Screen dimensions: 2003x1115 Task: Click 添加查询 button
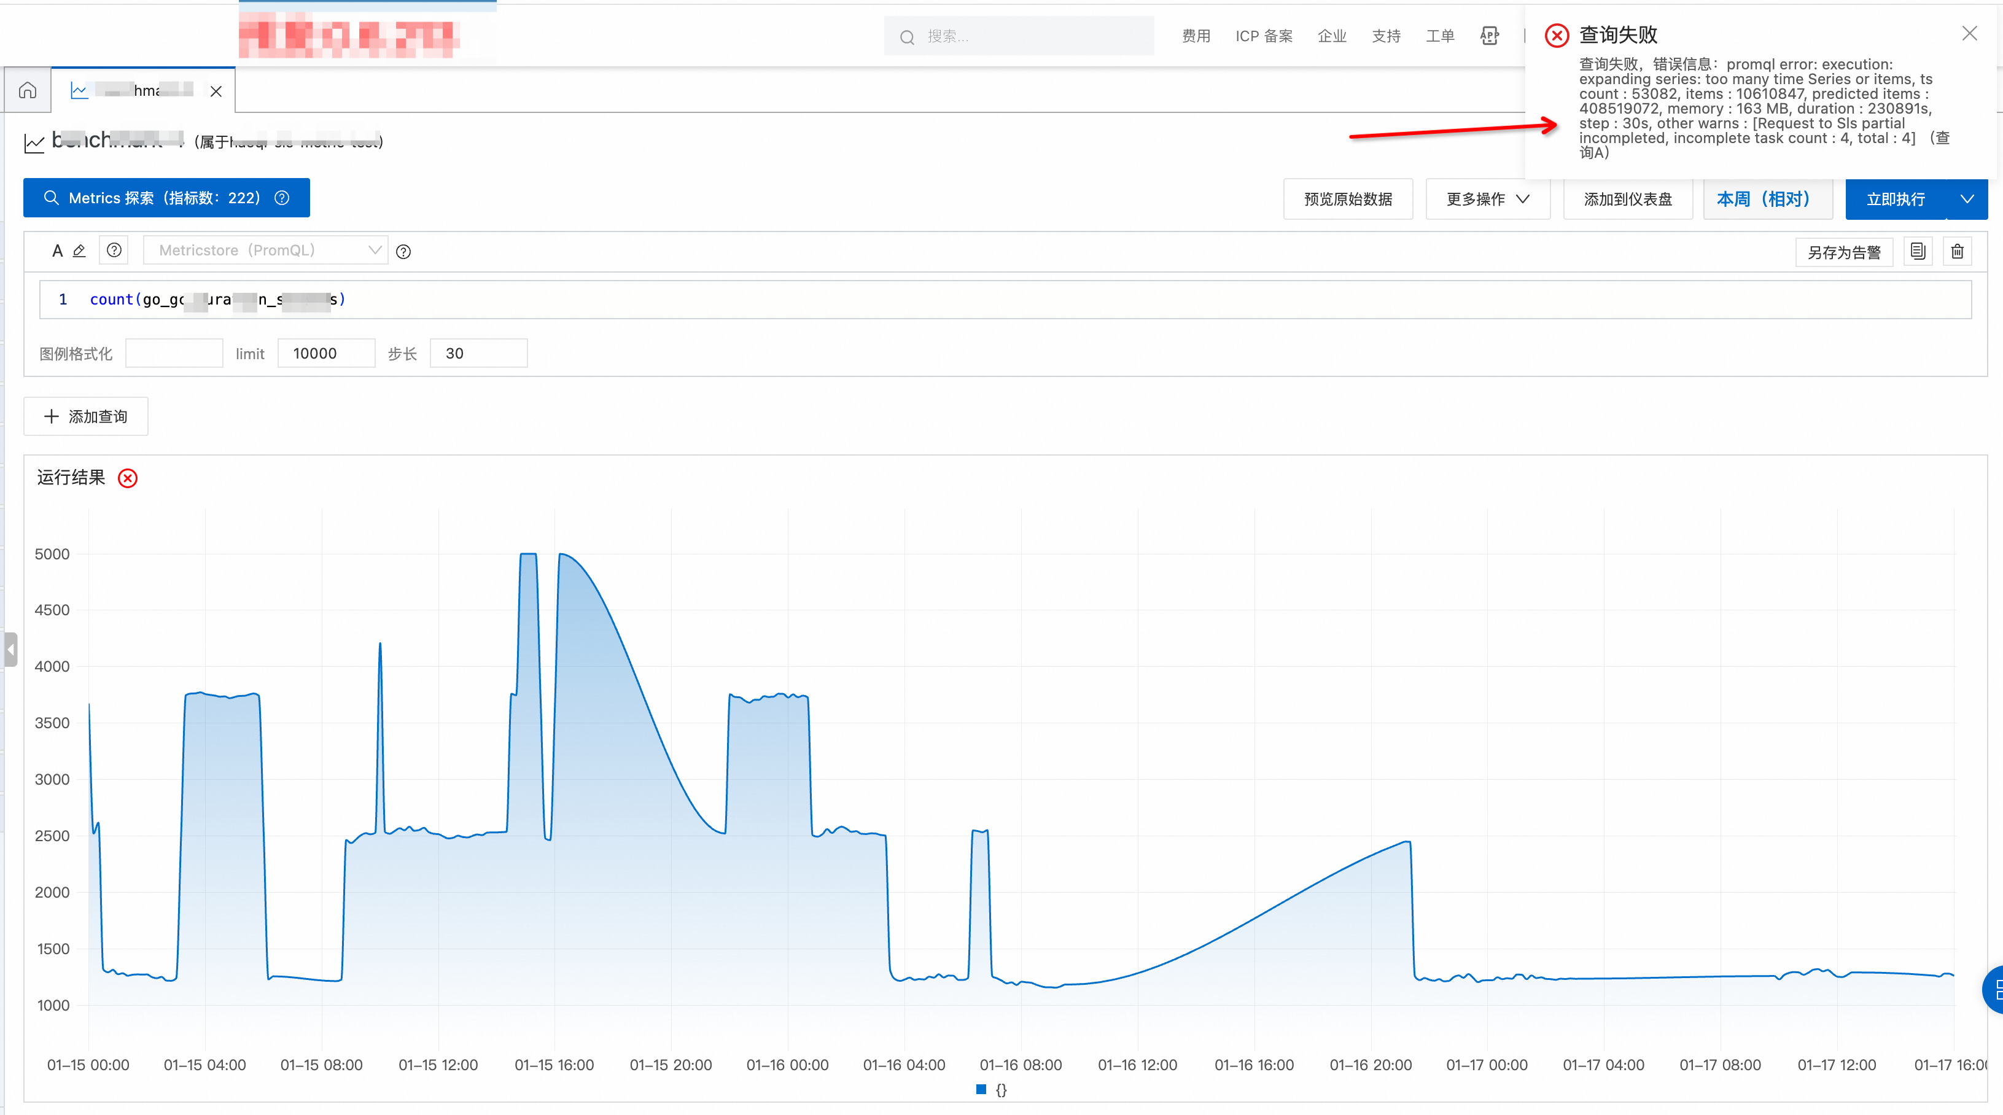[x=85, y=416]
